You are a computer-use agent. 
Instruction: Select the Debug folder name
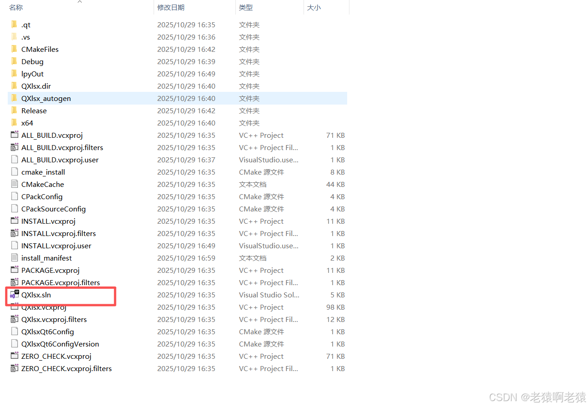pyautogui.click(x=32, y=61)
